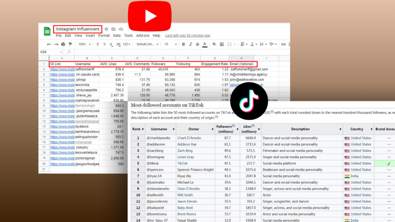
Task: Sort Wikipedia table by Username arrows
Action: click(x=173, y=129)
